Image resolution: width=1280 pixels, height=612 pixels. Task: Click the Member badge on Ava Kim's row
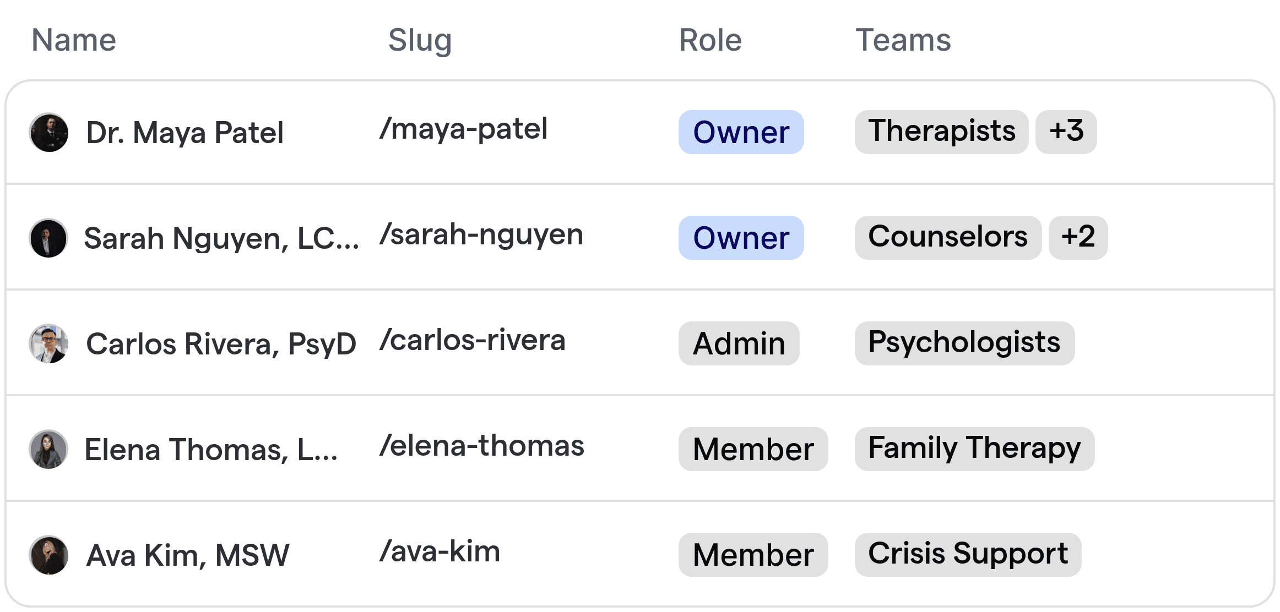pyautogui.click(x=753, y=555)
